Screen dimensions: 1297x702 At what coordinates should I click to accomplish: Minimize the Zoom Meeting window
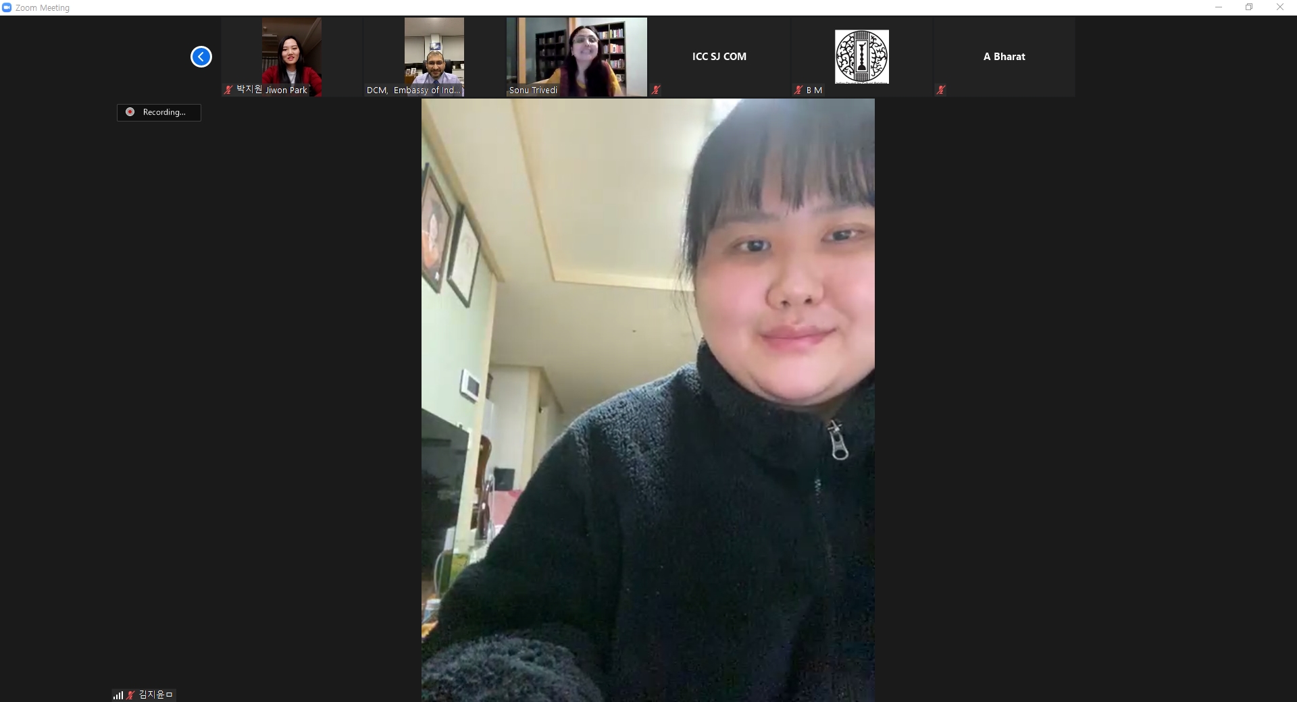click(1219, 7)
